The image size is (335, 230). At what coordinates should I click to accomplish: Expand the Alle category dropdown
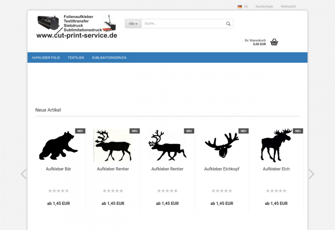point(133,24)
